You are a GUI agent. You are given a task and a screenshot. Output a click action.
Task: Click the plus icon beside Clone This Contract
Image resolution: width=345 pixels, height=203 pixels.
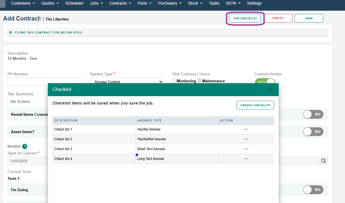point(11,33)
